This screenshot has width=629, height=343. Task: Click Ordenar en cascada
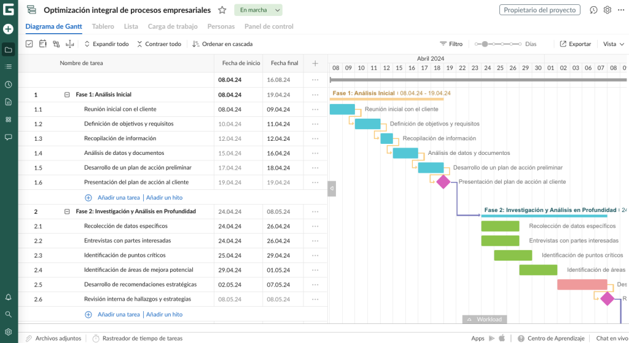click(x=222, y=44)
